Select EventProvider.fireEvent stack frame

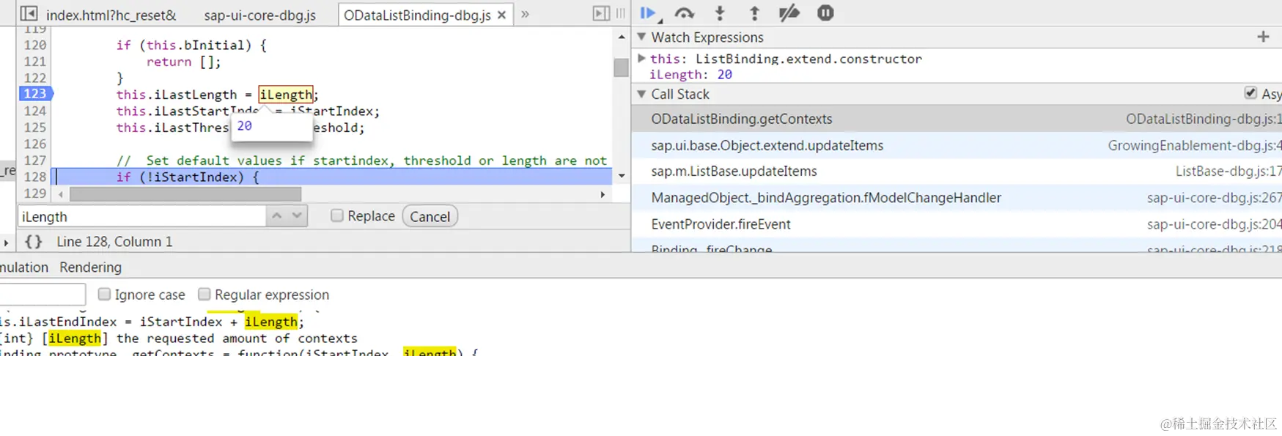click(x=957, y=224)
